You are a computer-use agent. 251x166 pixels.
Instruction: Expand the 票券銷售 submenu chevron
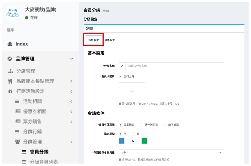pos(71,122)
